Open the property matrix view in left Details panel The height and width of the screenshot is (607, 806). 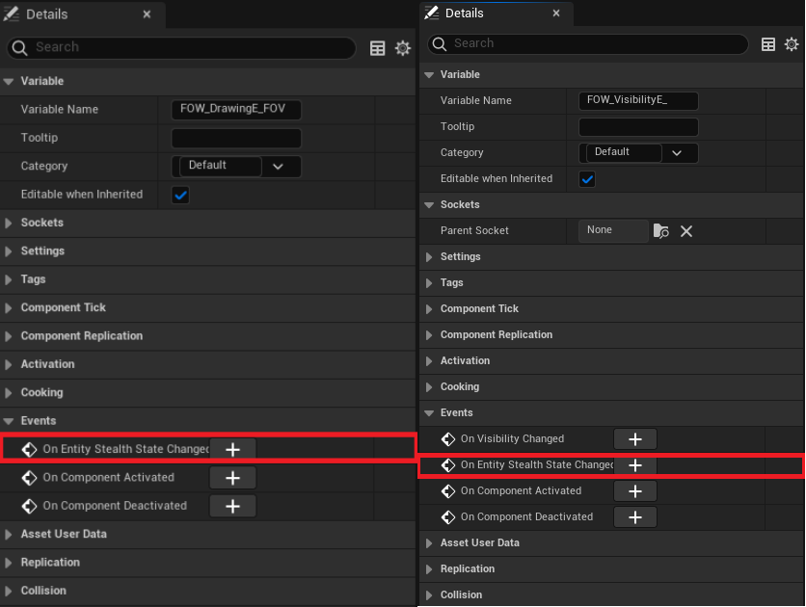[377, 48]
